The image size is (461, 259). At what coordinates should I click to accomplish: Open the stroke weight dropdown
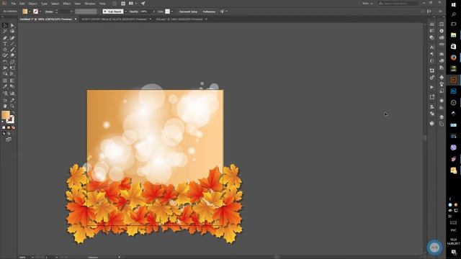[x=71, y=12]
